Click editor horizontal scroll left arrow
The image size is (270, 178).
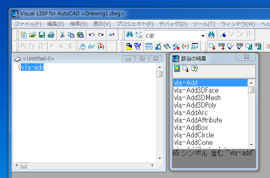tap(17, 165)
